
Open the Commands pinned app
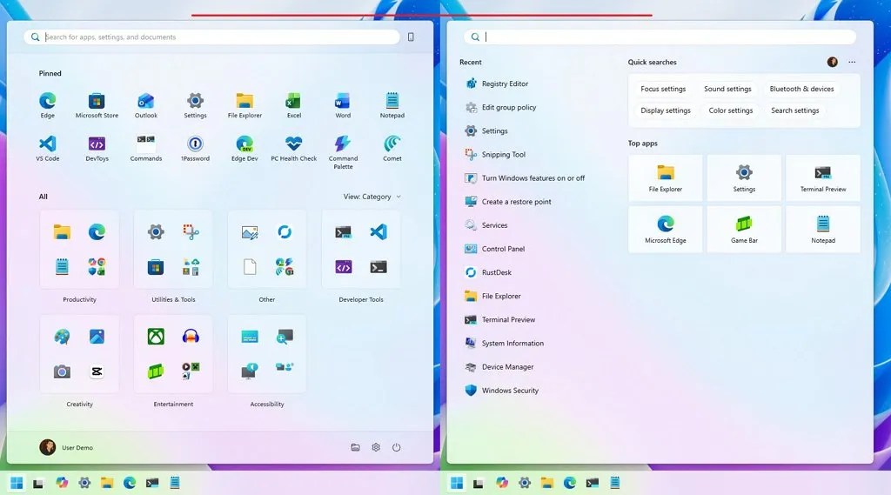(146, 149)
